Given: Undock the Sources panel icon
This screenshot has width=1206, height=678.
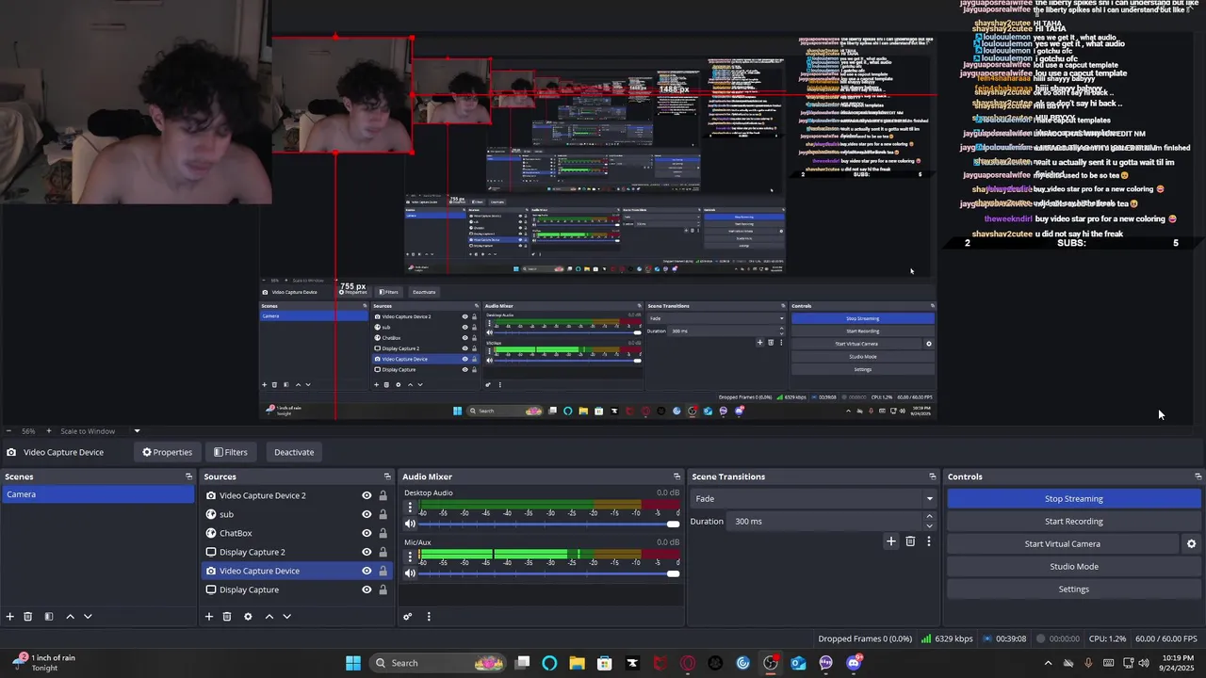Looking at the screenshot, I should tap(386, 476).
